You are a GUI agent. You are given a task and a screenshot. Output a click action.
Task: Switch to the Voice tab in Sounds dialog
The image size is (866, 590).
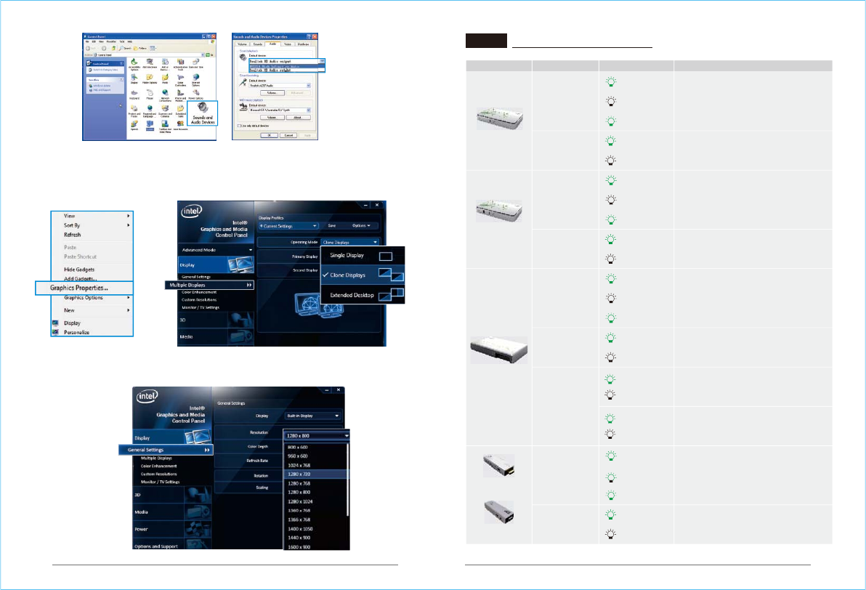click(x=287, y=44)
